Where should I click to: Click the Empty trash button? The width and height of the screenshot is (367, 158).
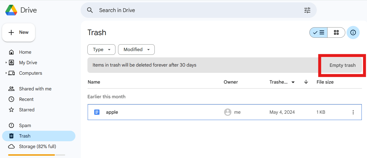pyautogui.click(x=342, y=65)
